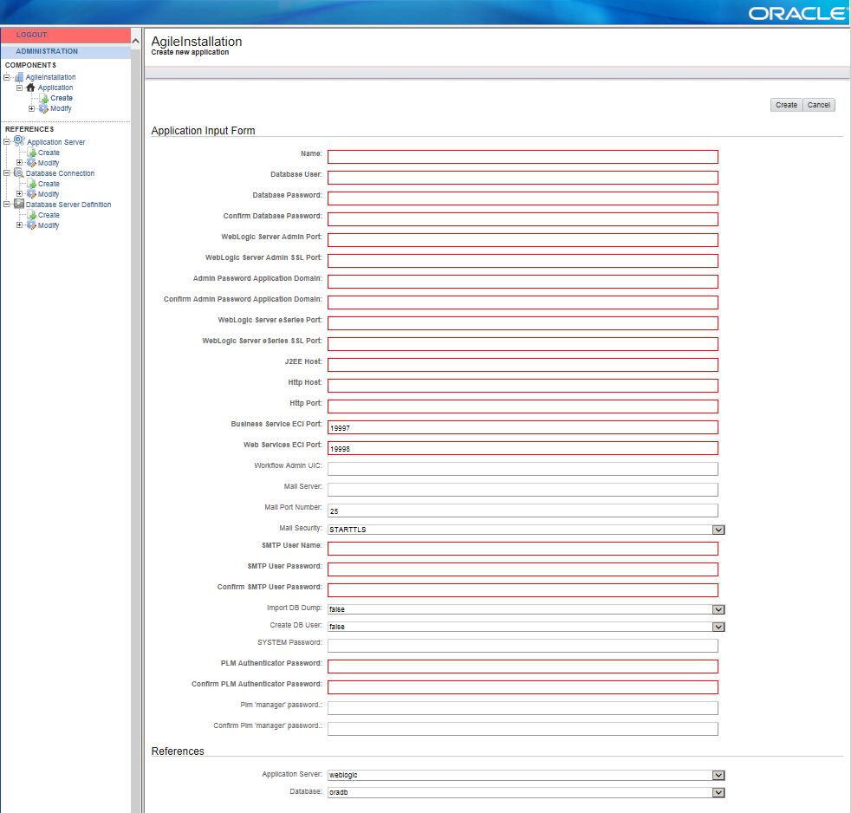
Task: Click the Create icon under Database Connection
Action: [32, 184]
